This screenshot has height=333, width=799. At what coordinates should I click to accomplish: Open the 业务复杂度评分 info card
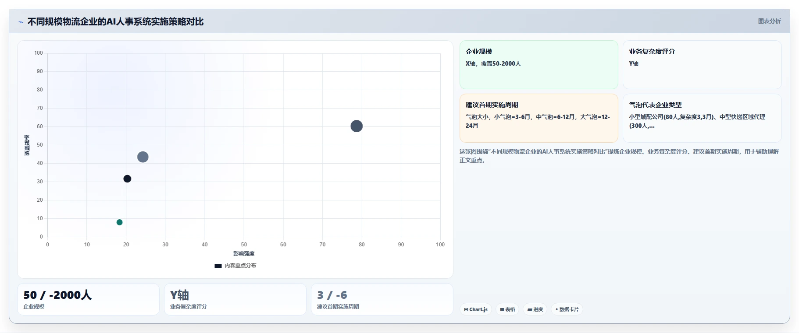[x=702, y=65]
